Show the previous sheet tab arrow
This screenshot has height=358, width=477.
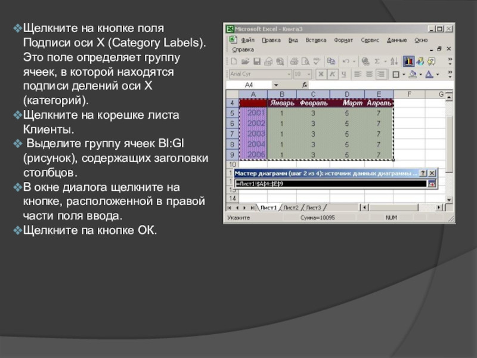(x=237, y=208)
